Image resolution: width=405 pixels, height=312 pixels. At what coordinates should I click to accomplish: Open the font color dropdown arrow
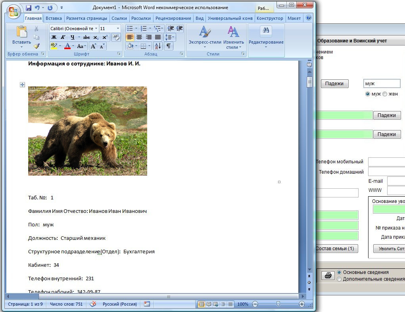(x=73, y=46)
